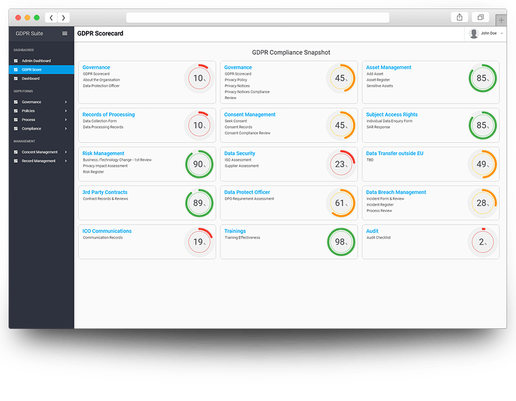Expand the Policies sidebar chevron
516x401 pixels.
[x=66, y=111]
